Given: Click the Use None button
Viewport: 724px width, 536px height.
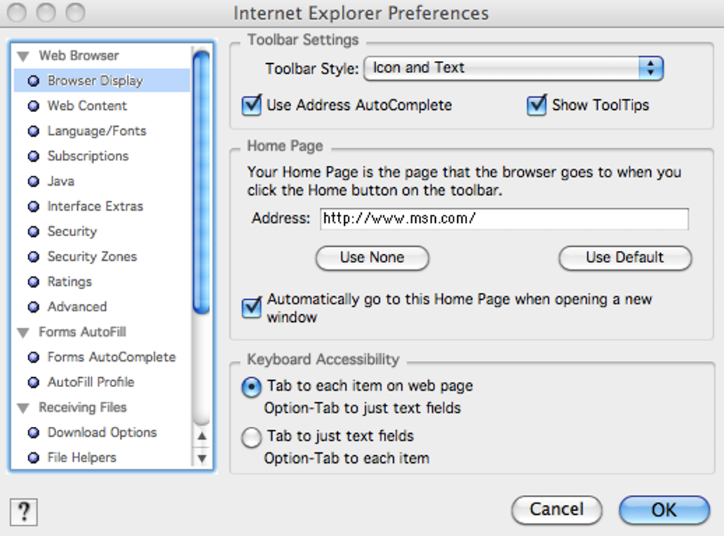Looking at the screenshot, I should (372, 257).
